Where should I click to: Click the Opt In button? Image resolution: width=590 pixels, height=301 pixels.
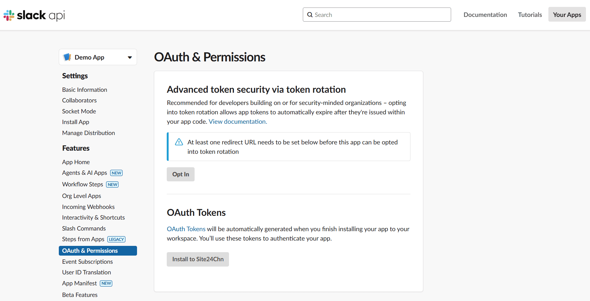pos(181,174)
